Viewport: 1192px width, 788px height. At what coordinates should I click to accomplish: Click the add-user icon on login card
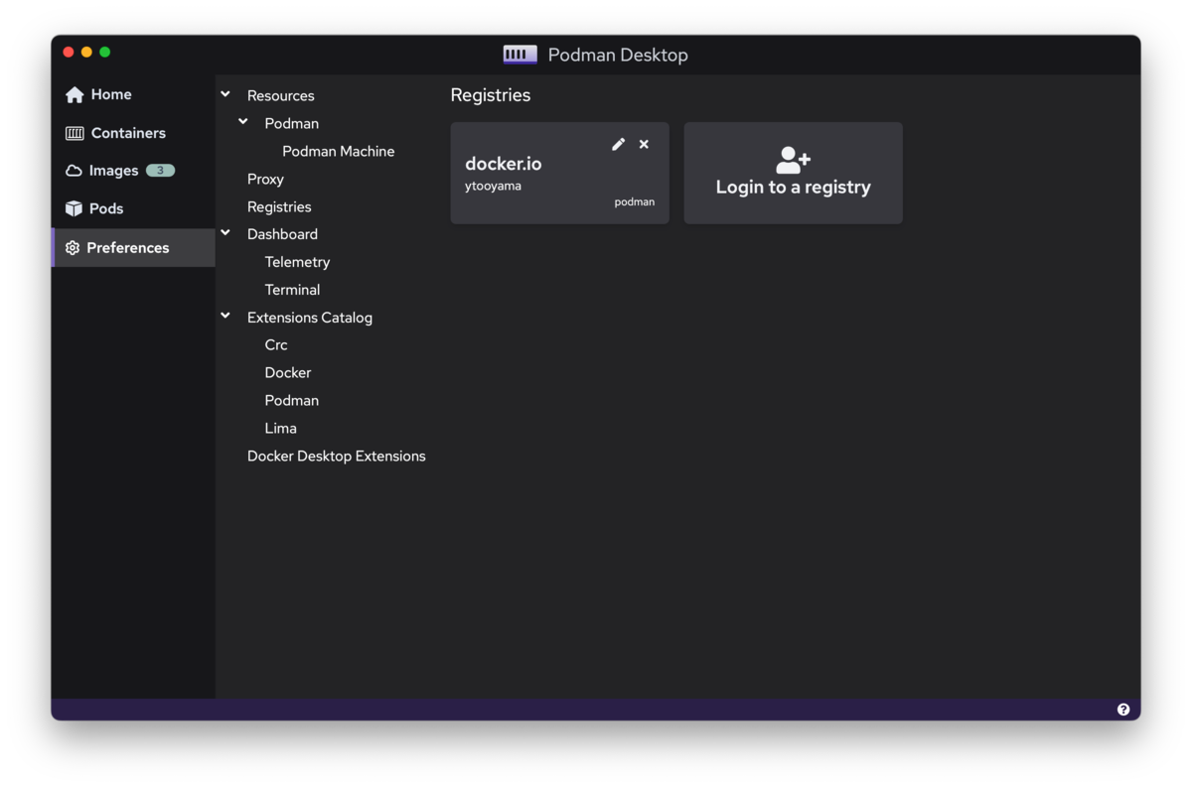(793, 160)
